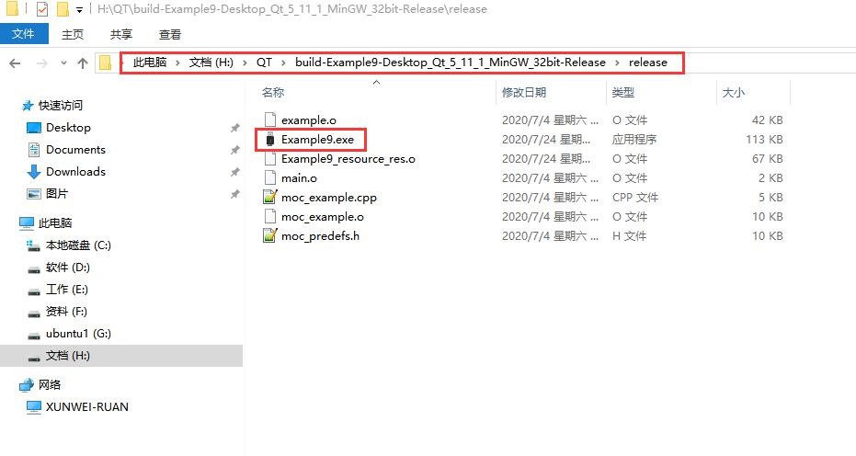The width and height of the screenshot is (856, 456).
Task: Click folder icon in address bar
Action: pos(106,63)
